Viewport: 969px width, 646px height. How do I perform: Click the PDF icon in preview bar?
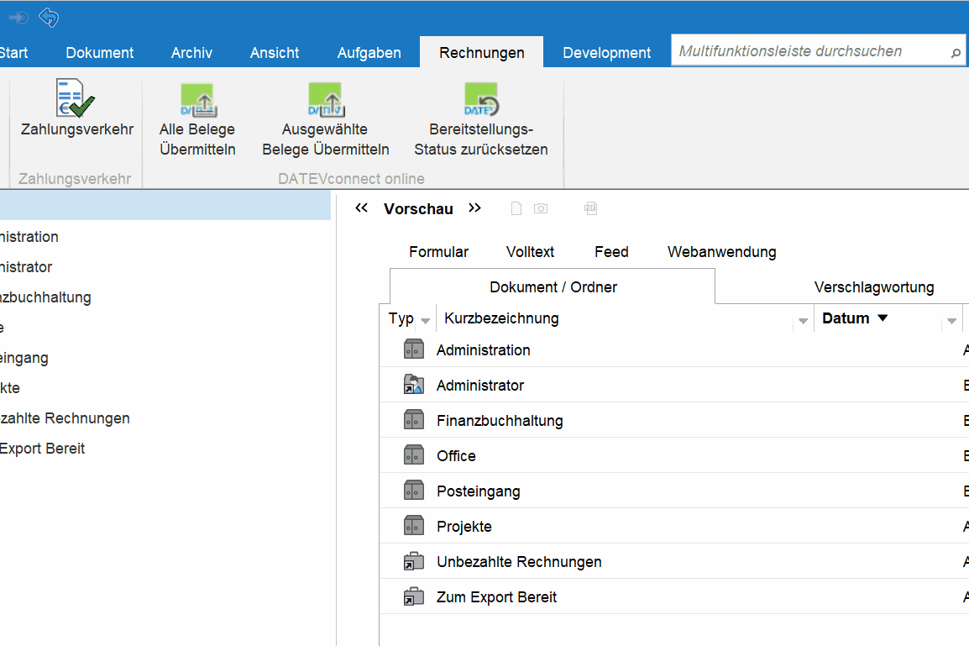[591, 209]
